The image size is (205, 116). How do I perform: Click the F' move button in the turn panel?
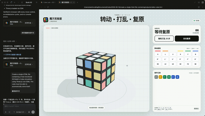pos(188,59)
